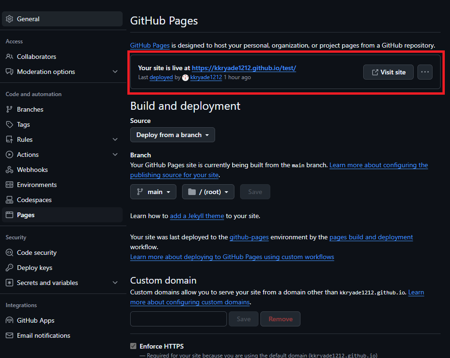
Task: Click the Rules icon in sidebar
Action: click(x=9, y=139)
